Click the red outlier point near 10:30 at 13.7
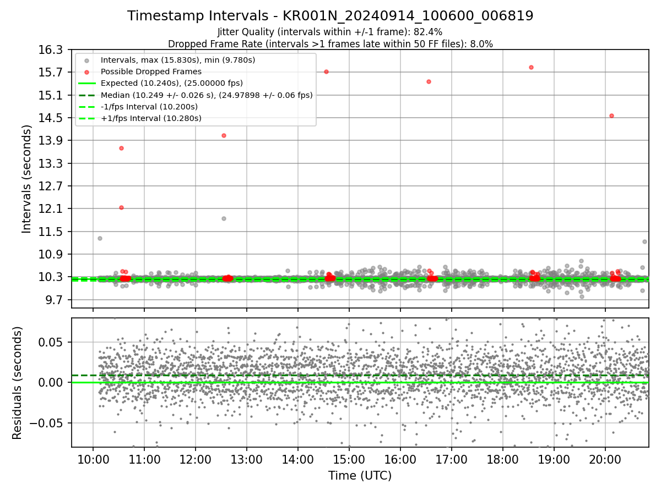This screenshot has width=661, height=495. (x=121, y=148)
